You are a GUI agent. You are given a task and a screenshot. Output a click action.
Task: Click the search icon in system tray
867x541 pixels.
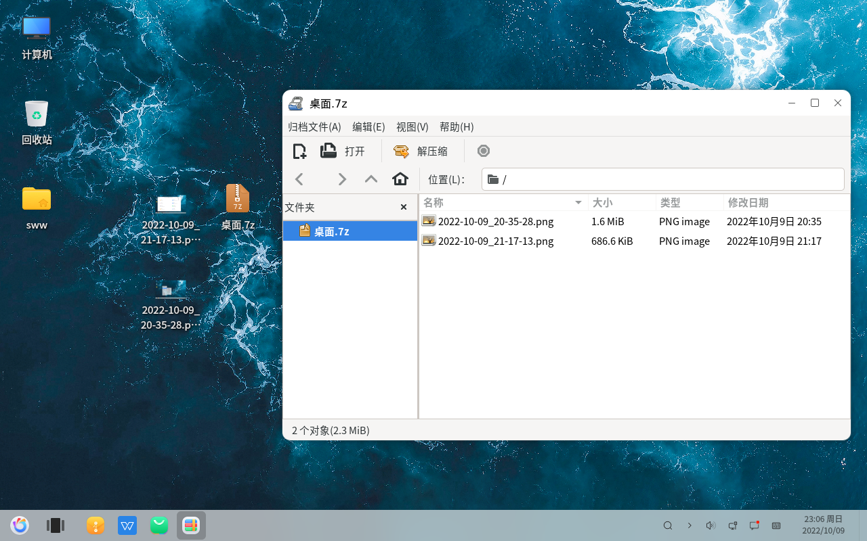point(668,525)
